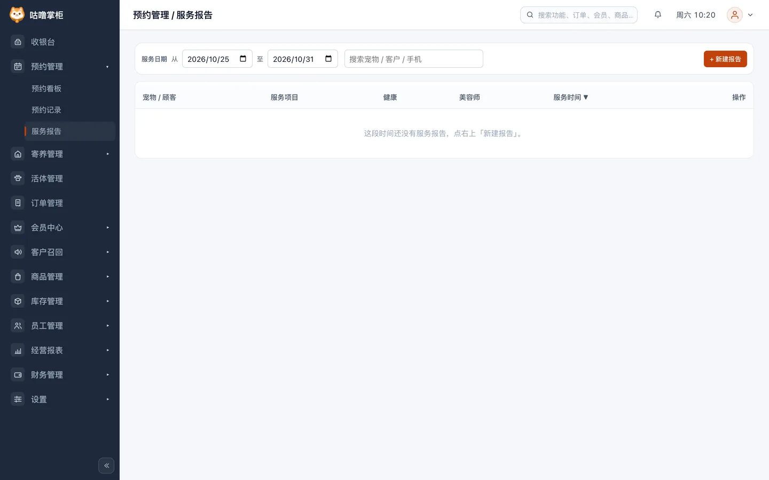
Task: Focus the 搜索宠物 / 客户 / 手机 field
Action: (x=414, y=59)
